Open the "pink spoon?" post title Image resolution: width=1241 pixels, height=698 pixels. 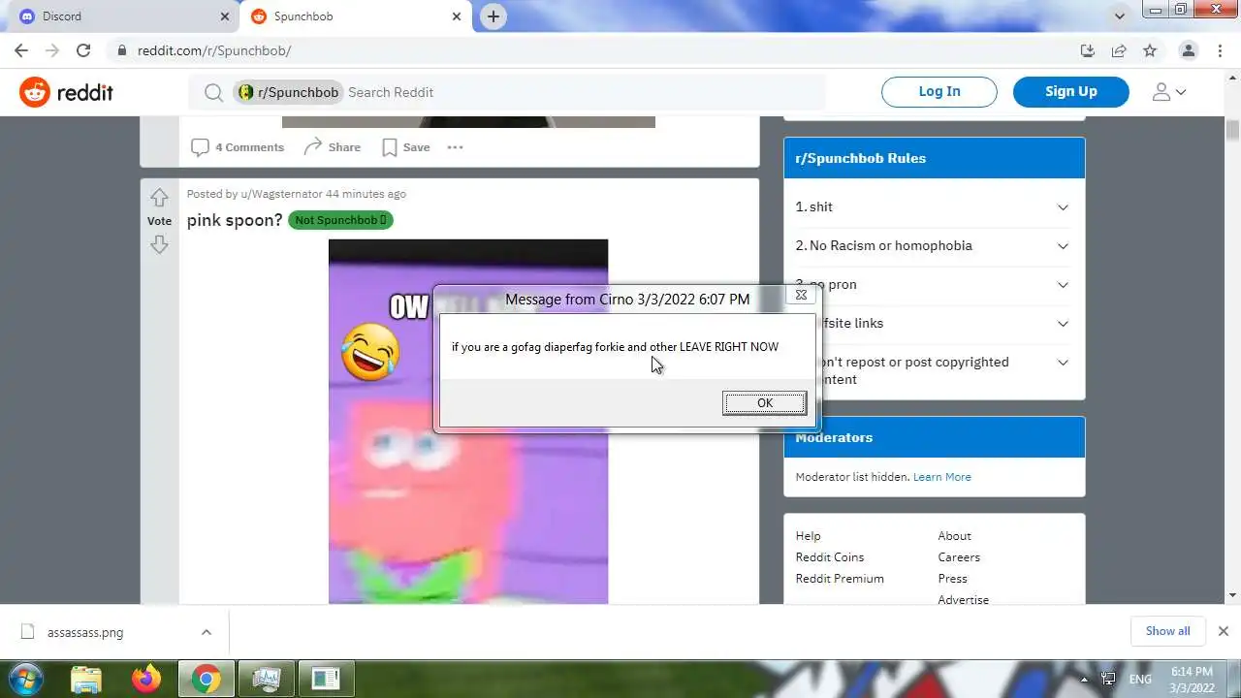235,220
